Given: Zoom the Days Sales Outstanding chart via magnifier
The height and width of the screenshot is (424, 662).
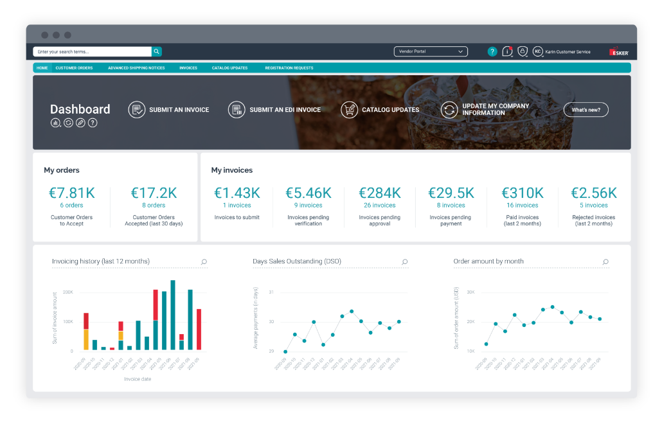Looking at the screenshot, I should click(404, 262).
